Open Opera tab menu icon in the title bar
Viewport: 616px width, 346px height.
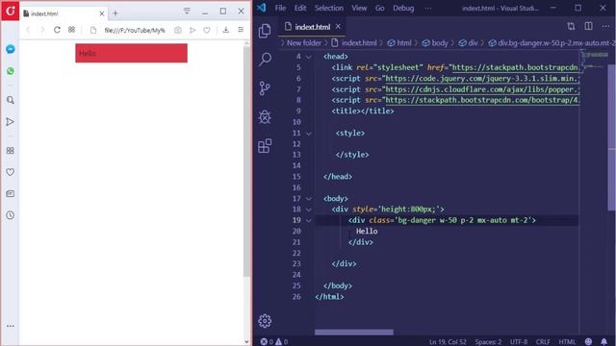click(187, 11)
